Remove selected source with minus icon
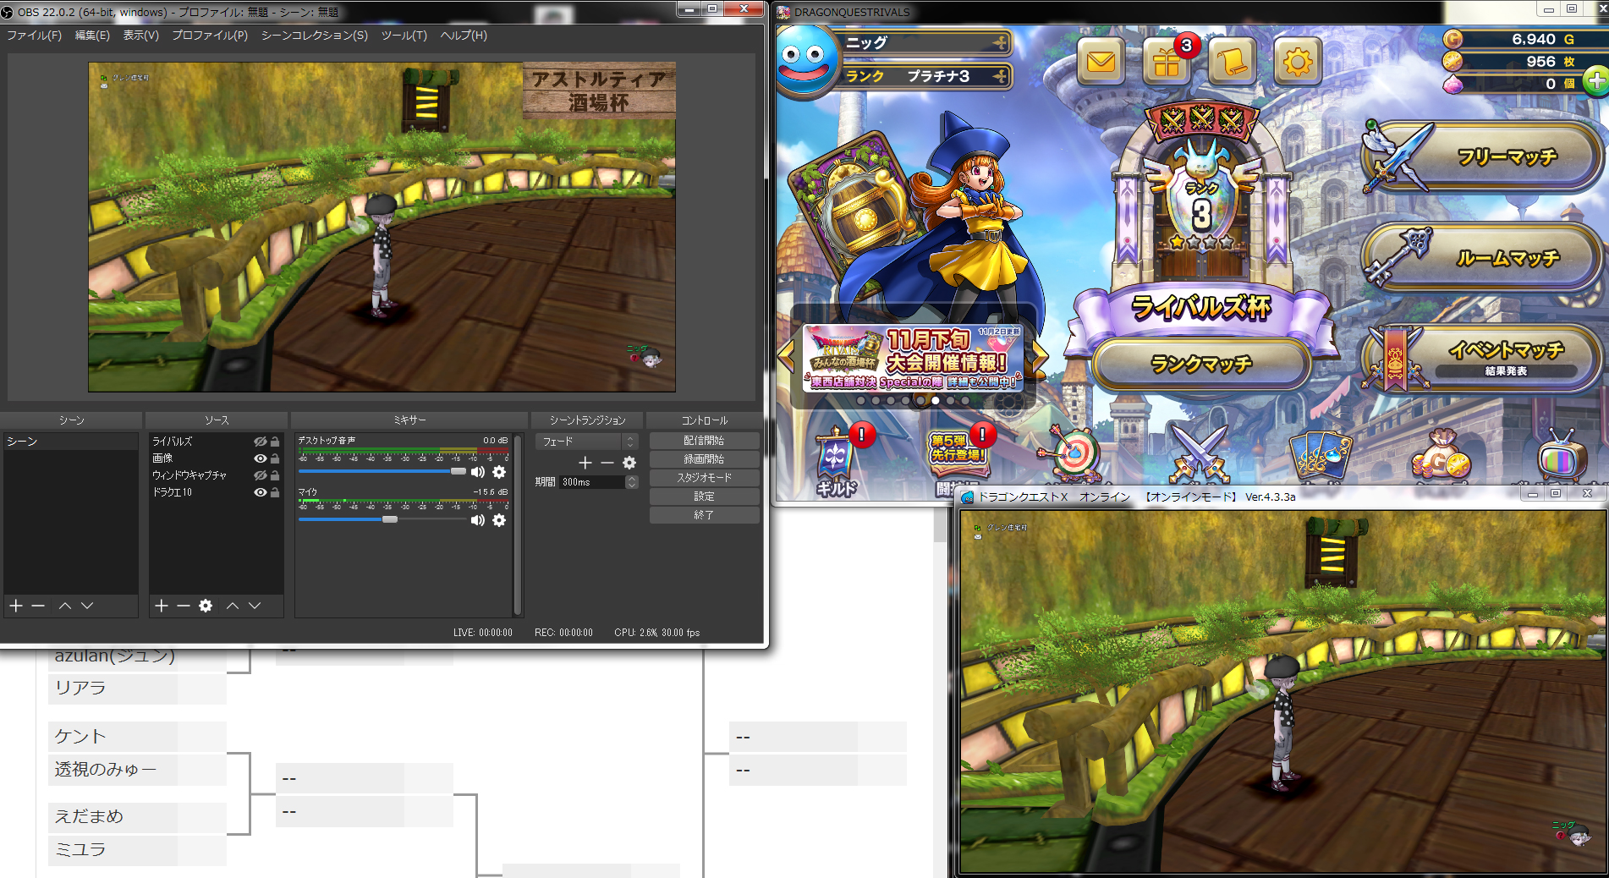This screenshot has width=1609, height=878. point(184,606)
